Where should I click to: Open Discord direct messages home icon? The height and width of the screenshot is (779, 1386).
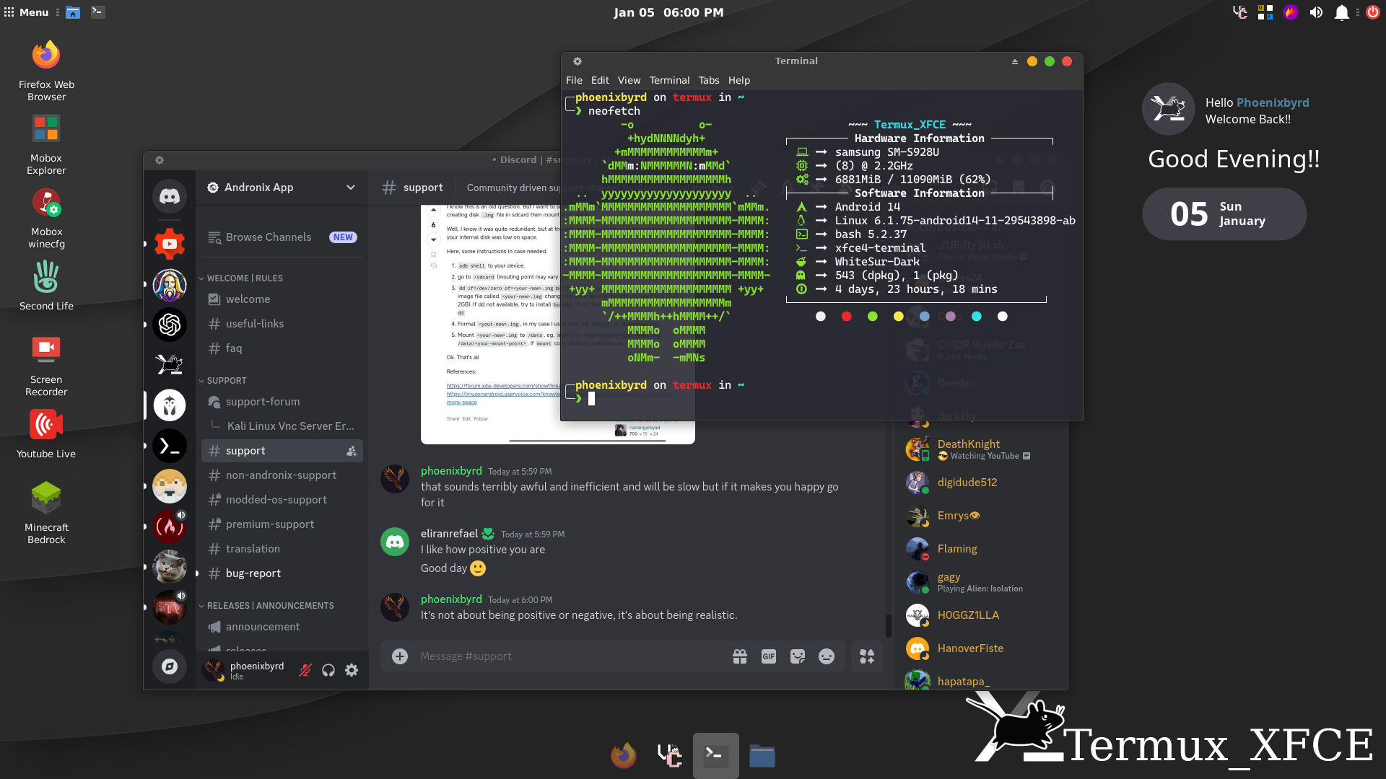(170, 196)
